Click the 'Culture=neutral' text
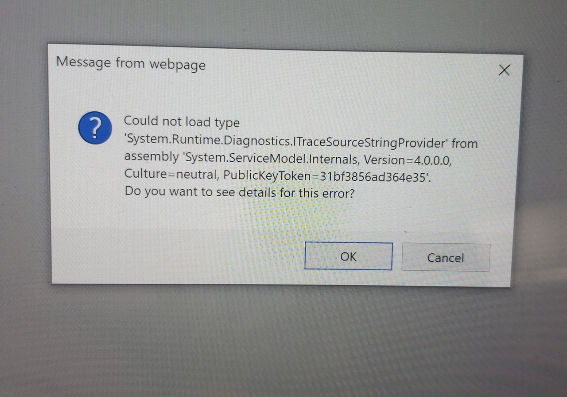 tap(171, 173)
